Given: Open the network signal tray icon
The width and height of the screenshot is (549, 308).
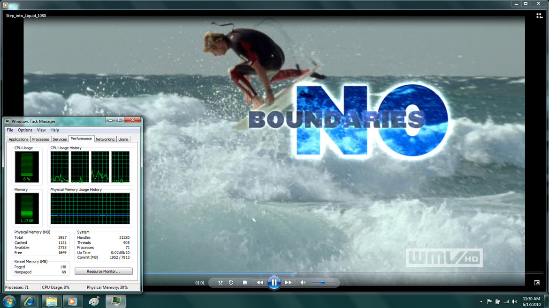Looking at the screenshot, I should pyautogui.click(x=506, y=301).
